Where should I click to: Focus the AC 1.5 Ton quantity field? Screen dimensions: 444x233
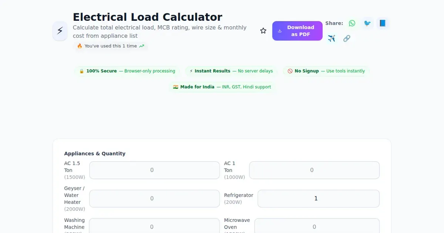tap(154, 170)
